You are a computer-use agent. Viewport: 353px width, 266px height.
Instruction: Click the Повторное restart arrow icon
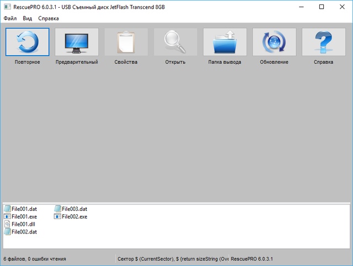tap(28, 42)
